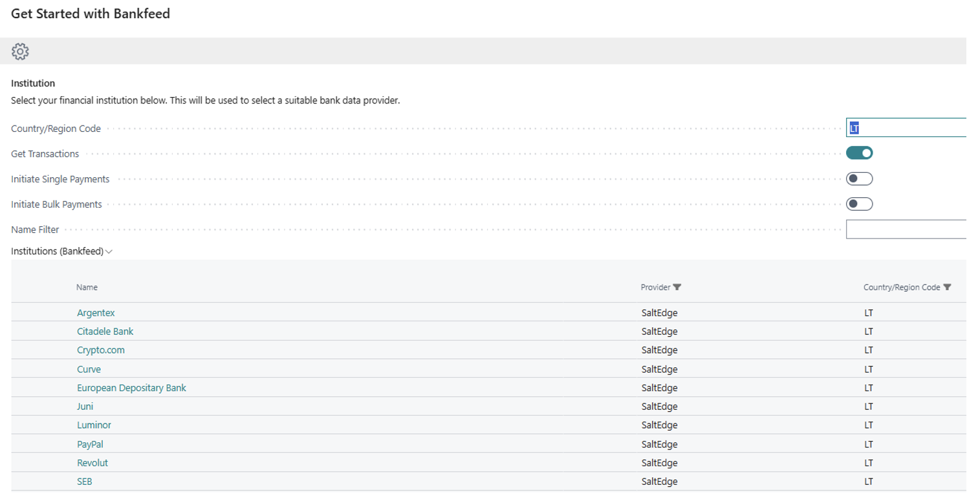The image size is (967, 494).
Task: Select the Revolut institution
Action: coord(92,463)
